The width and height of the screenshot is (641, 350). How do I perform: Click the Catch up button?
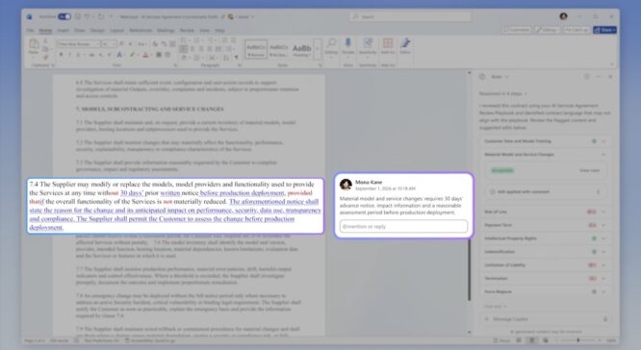coord(577,30)
